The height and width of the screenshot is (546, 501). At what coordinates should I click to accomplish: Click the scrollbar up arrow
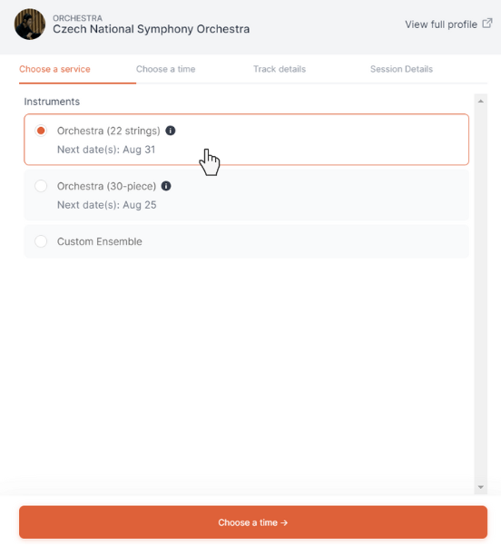pyautogui.click(x=481, y=102)
